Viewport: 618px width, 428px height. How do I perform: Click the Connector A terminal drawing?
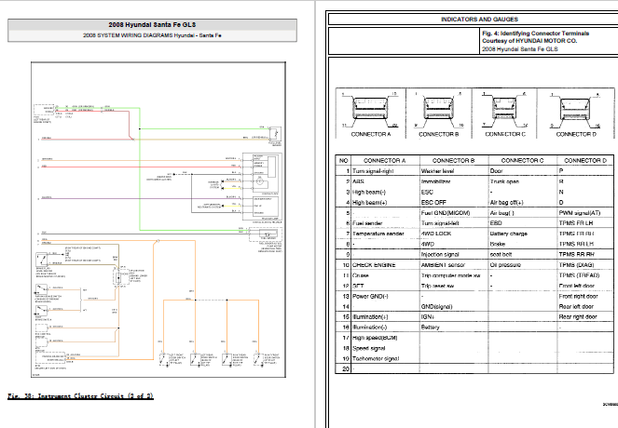[x=370, y=111]
